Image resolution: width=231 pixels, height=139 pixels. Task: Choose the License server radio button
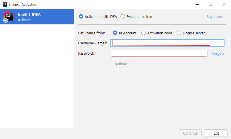point(191,33)
